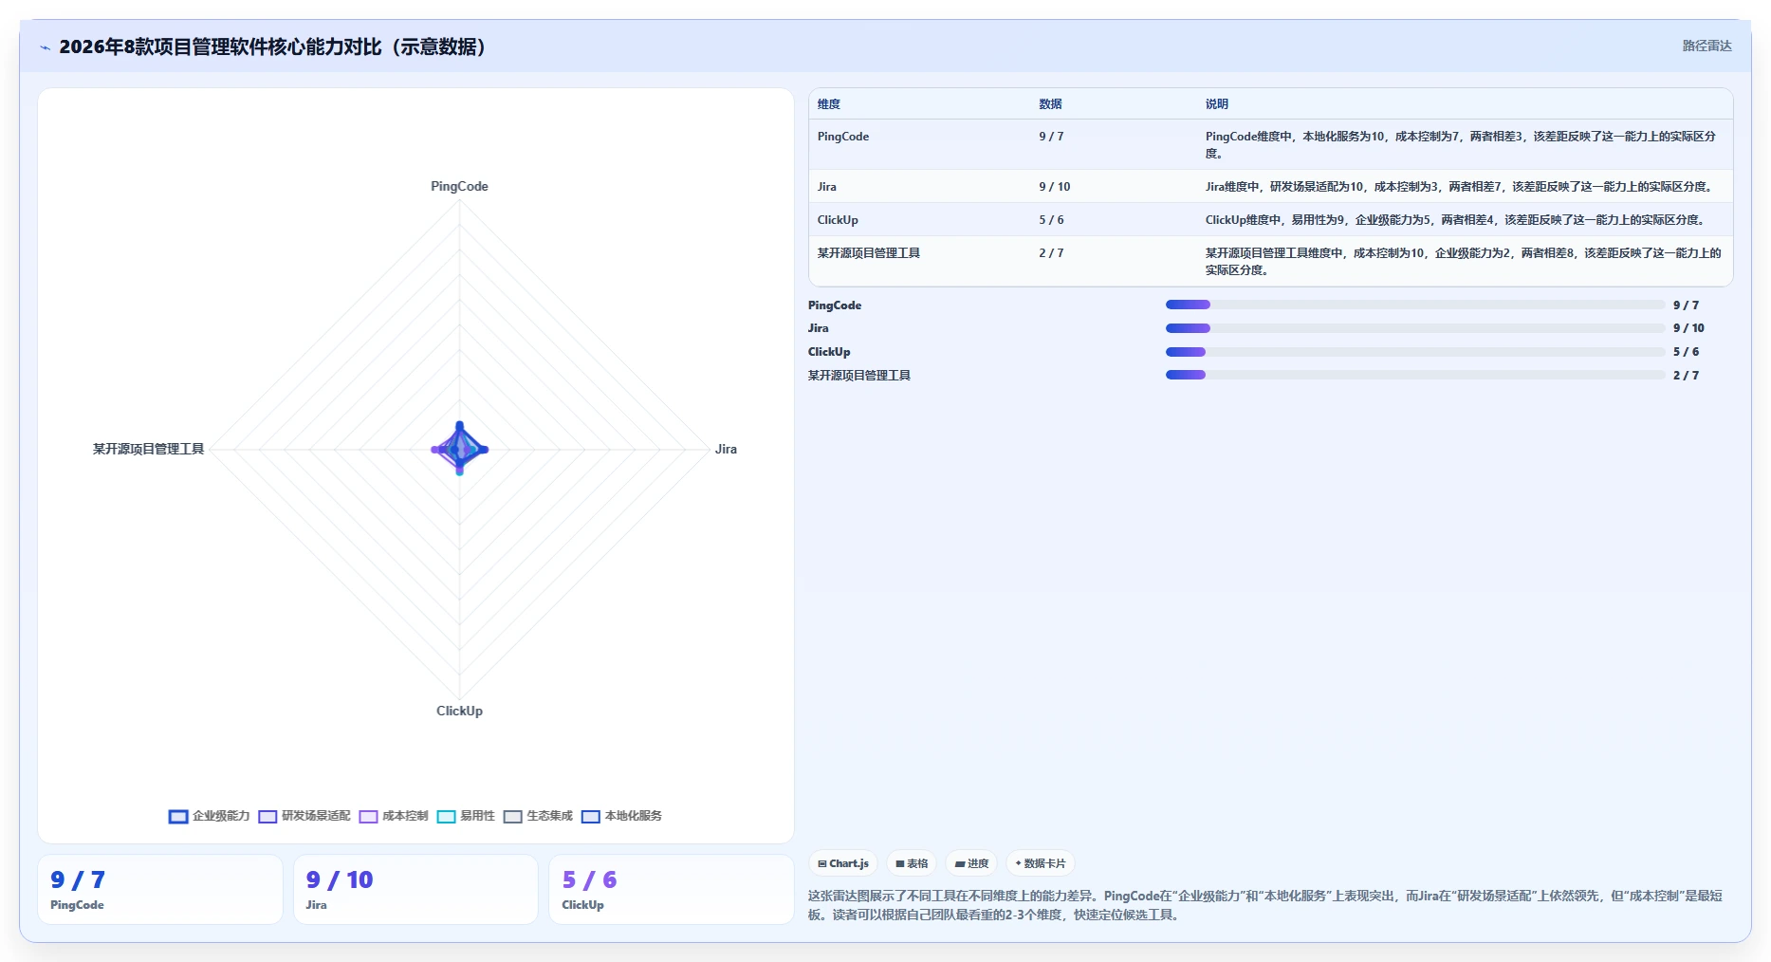
Task: Click the 数据卡片 tag
Action: pos(1041,863)
